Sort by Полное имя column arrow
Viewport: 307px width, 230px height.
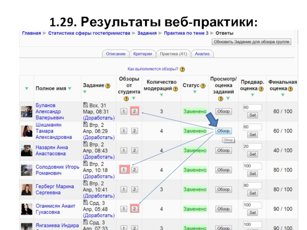tap(70, 89)
